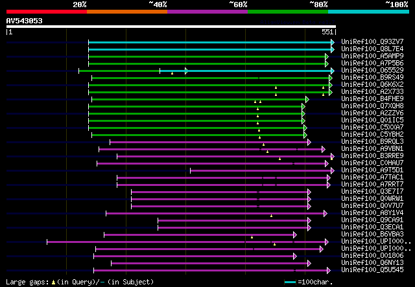Image resolution: width=415 pixels, height=287 pixels.
Task: Open hit UniRef100_Q93ZV7
Action: [x=372, y=42]
